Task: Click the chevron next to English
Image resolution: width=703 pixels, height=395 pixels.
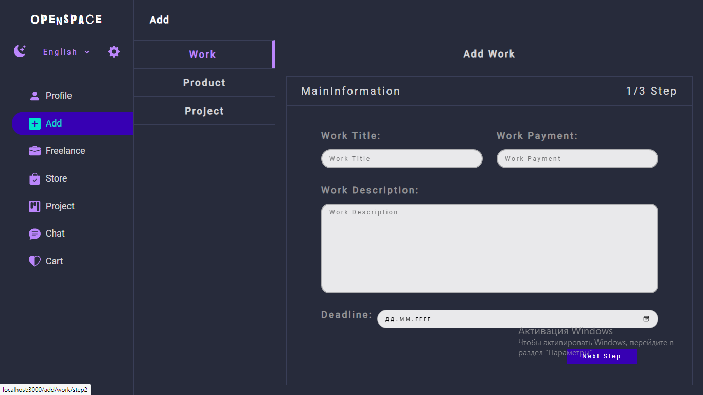Action: 87,52
